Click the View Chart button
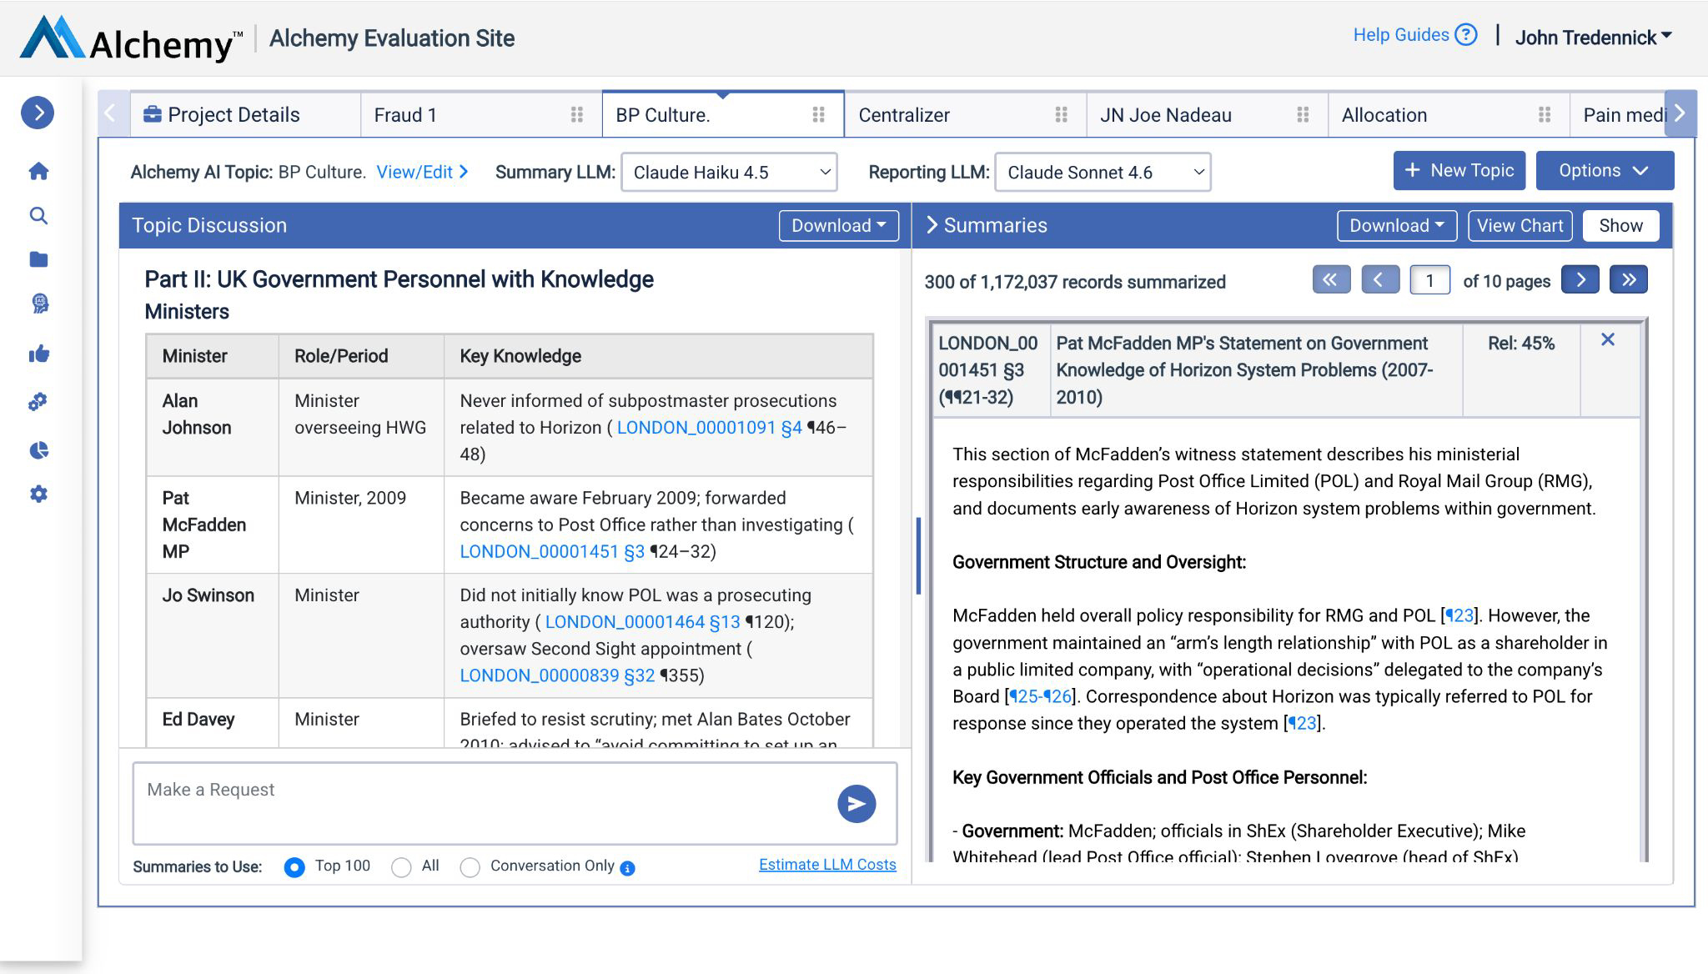1708x974 pixels. (x=1519, y=226)
